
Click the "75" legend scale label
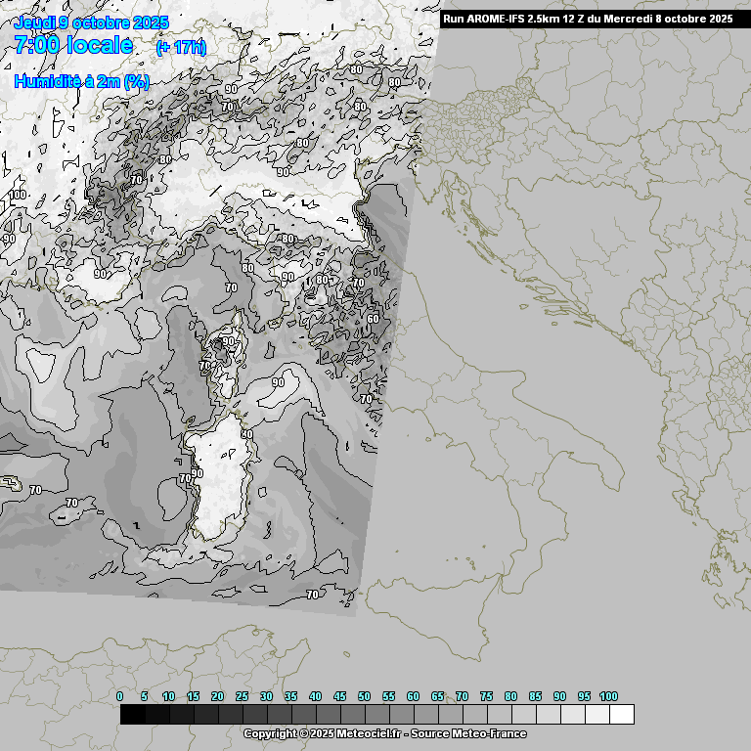coord(486,696)
